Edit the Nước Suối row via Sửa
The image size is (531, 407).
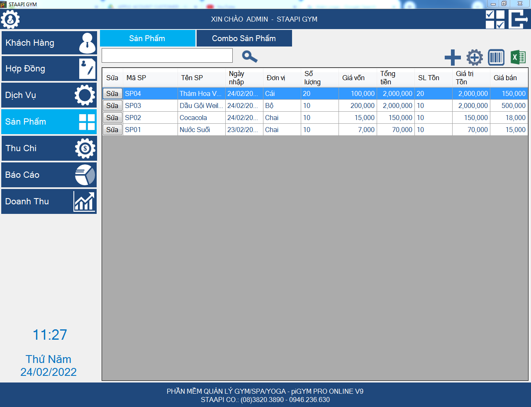pos(112,130)
